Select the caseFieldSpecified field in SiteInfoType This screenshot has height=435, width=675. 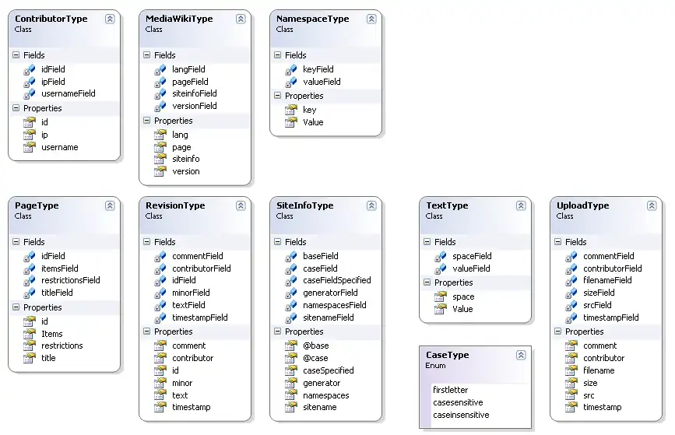pyautogui.click(x=336, y=280)
